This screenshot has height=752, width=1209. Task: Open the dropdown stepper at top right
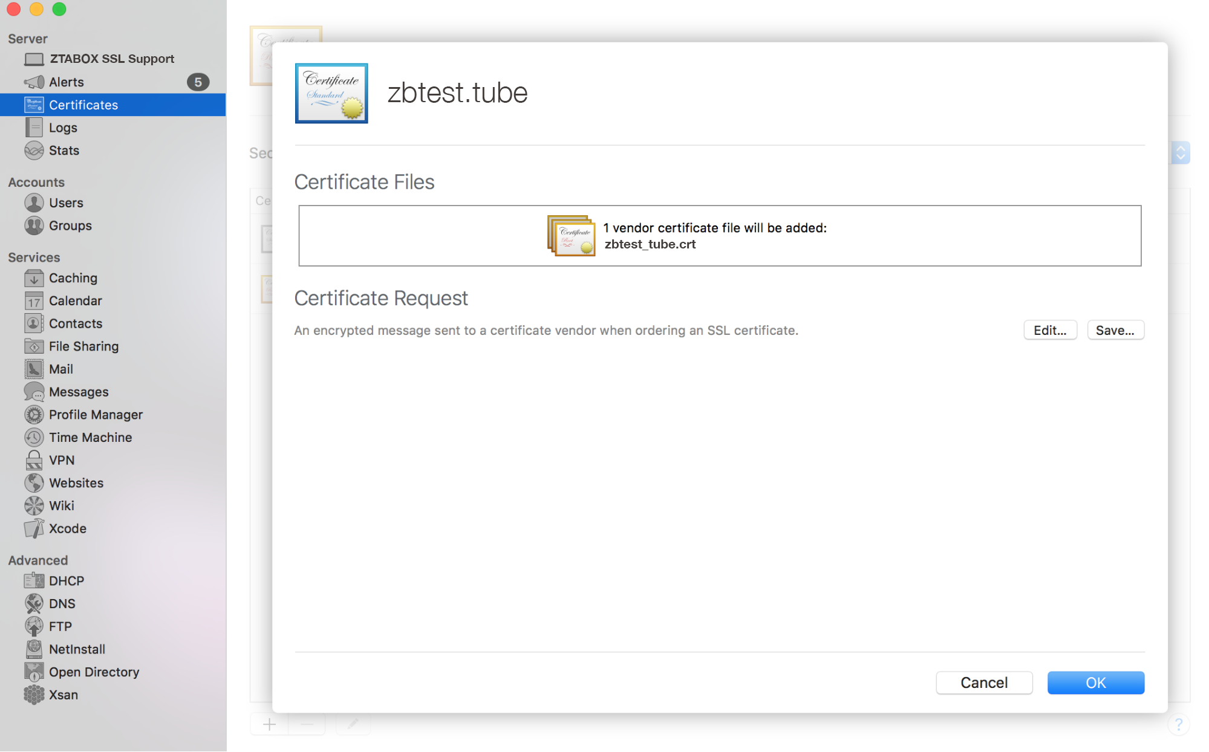coord(1180,153)
